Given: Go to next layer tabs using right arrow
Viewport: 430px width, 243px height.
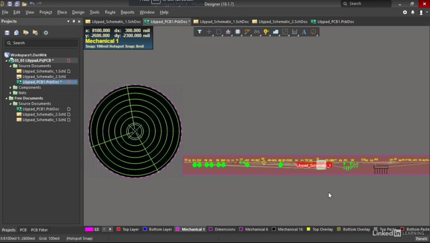Looking at the screenshot, I should 110,229.
